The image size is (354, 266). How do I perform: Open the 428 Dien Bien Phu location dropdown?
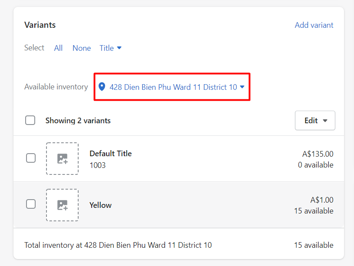[172, 87]
